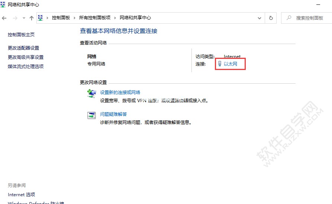Screen dimensions: 332x204
Task: Click the Back navigation arrow
Action: pos(4,18)
